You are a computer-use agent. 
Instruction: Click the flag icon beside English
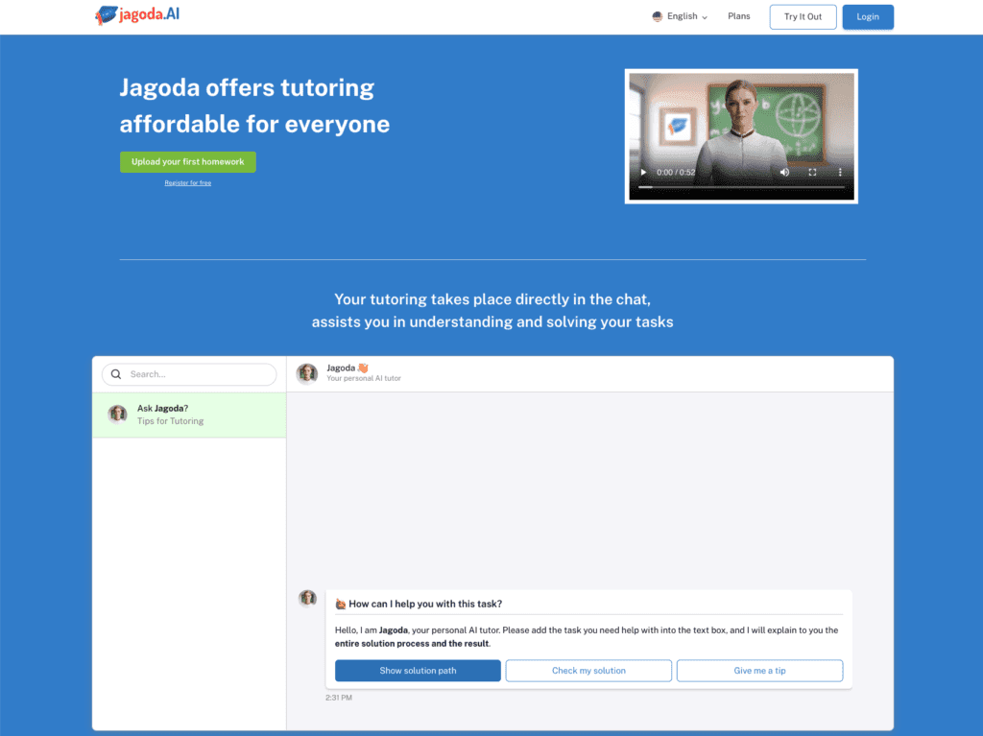[657, 16]
